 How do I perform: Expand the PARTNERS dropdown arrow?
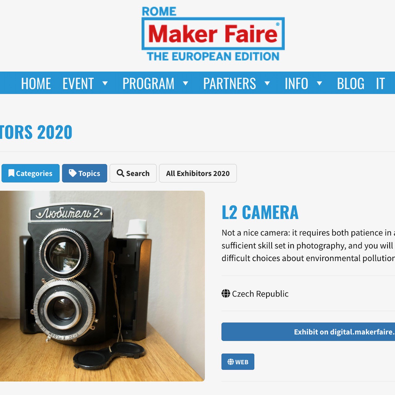(267, 83)
